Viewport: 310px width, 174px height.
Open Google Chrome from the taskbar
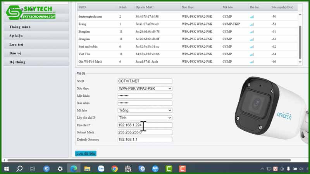[114, 169]
